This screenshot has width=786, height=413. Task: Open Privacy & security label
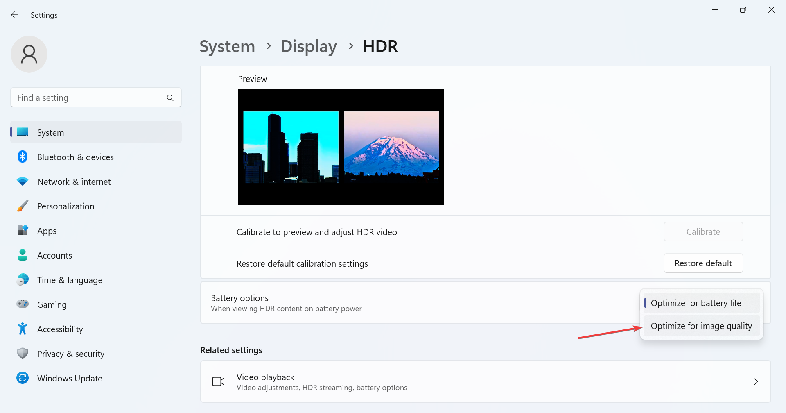(x=70, y=354)
